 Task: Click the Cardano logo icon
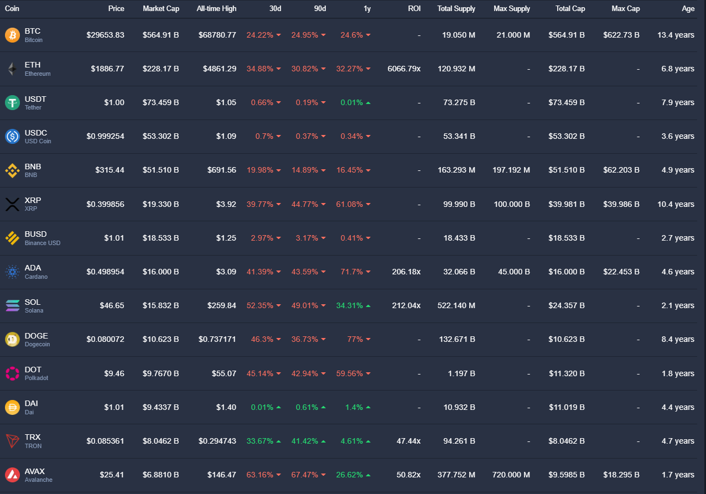12,272
